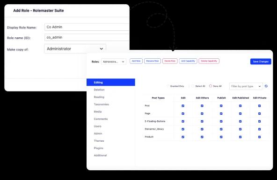Click the Edit Private column header
The image size is (277, 180).
[260, 98]
